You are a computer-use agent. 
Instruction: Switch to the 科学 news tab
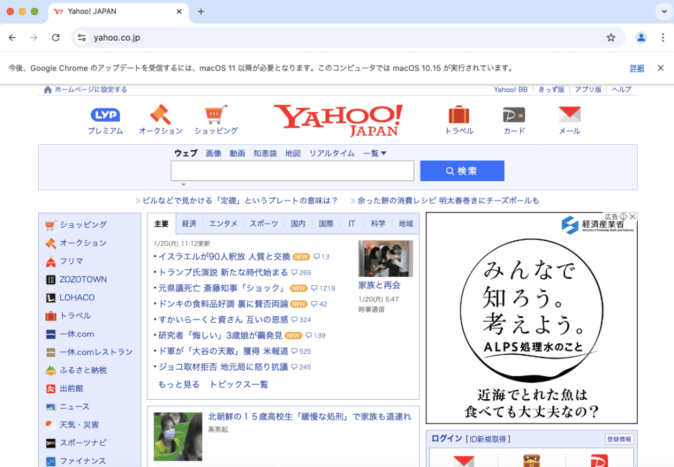[x=378, y=223]
